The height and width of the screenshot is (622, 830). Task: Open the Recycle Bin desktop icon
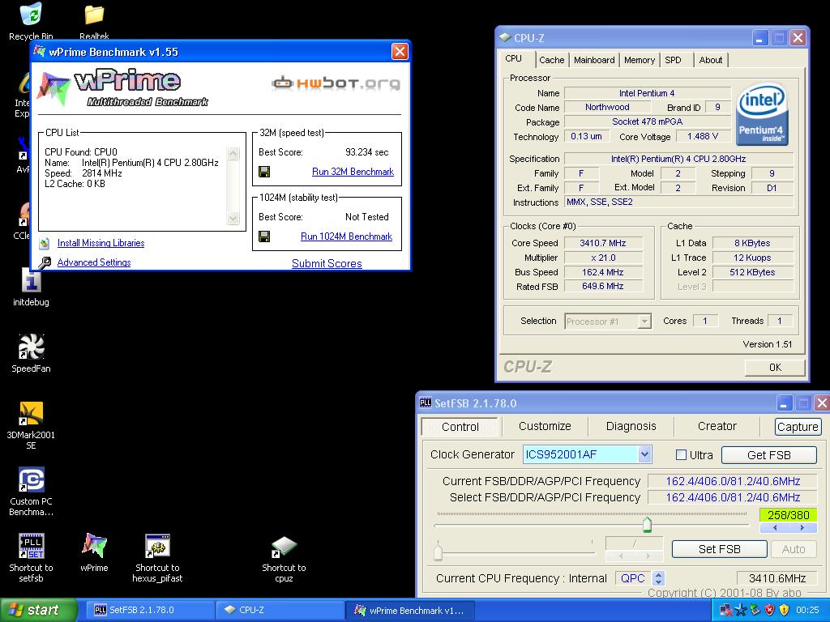coord(31,20)
